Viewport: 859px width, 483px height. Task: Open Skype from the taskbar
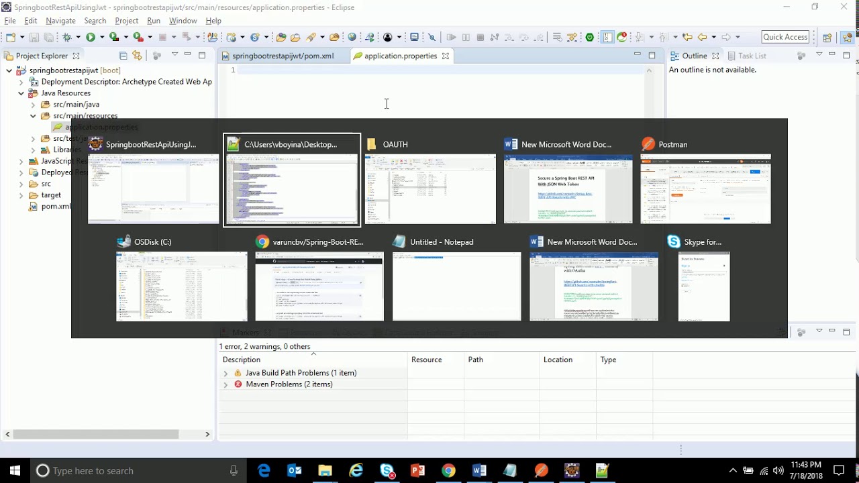[x=387, y=470]
